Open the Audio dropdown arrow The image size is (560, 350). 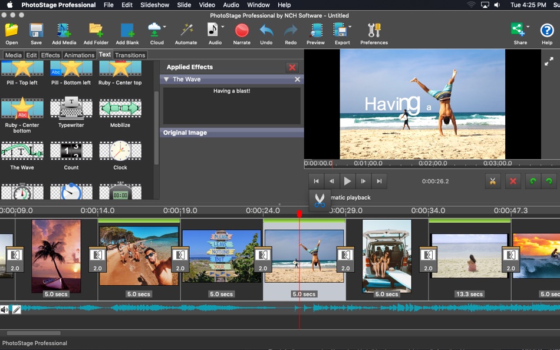pyautogui.click(x=222, y=26)
